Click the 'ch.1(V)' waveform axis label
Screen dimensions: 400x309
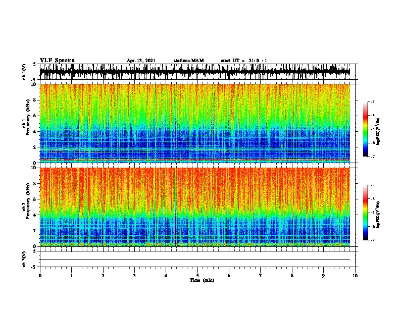point(24,72)
